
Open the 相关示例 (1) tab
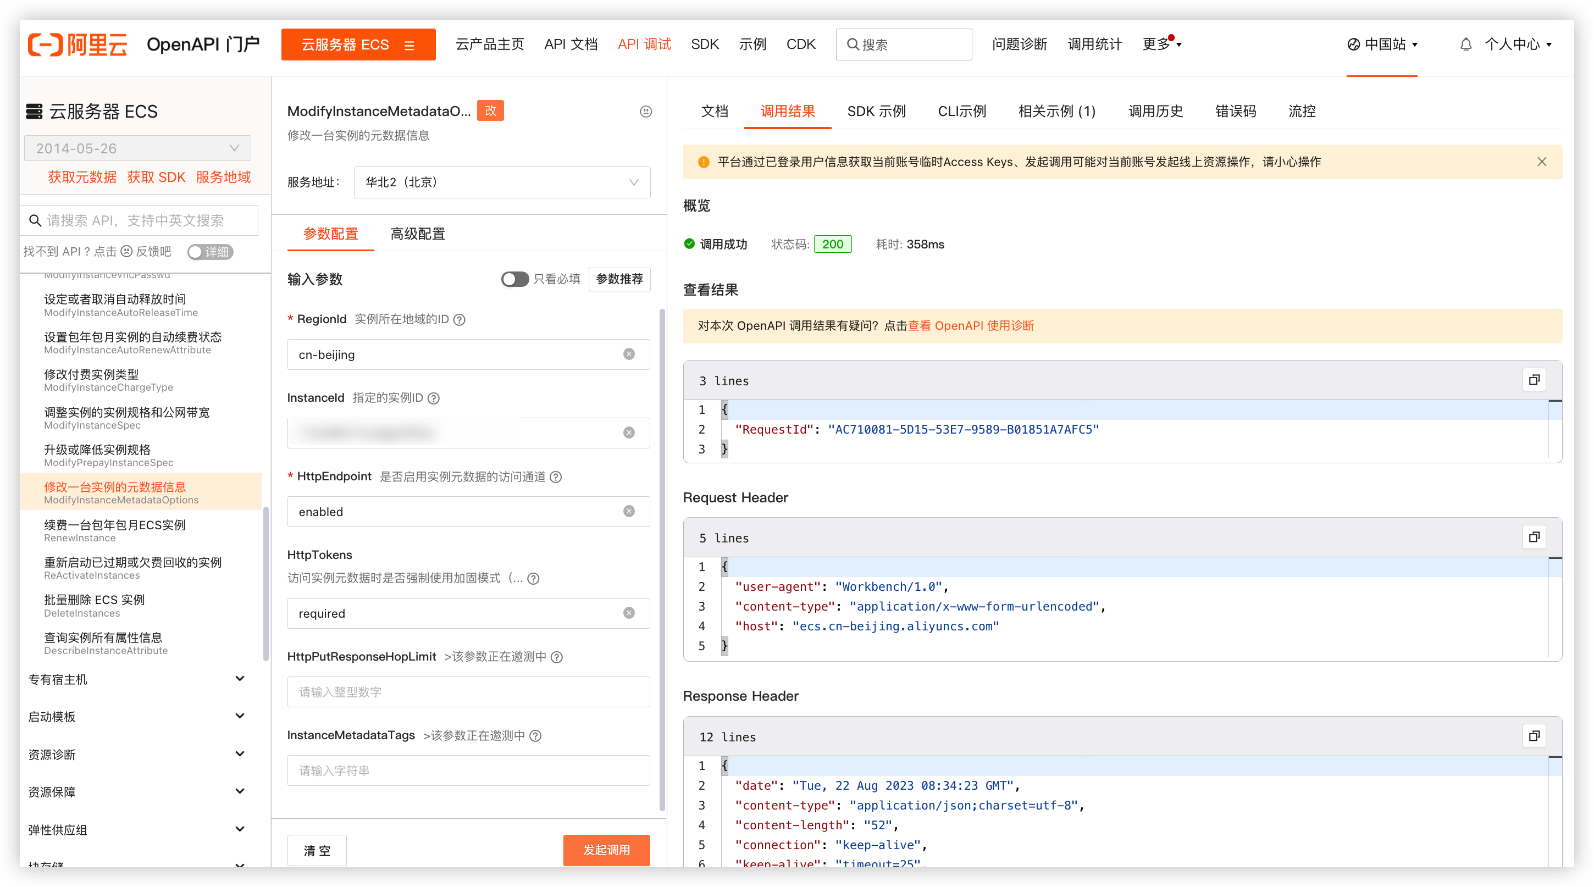pyautogui.click(x=1057, y=112)
